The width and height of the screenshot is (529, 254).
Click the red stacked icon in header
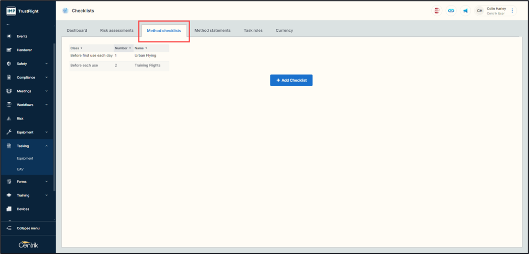click(437, 11)
